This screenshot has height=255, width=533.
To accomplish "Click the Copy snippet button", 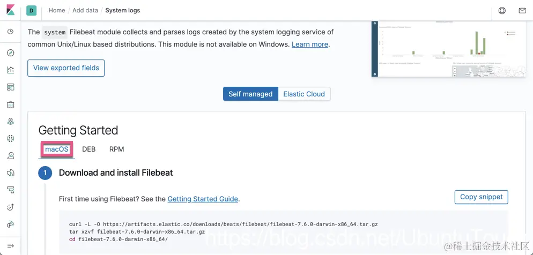I will (x=482, y=197).
